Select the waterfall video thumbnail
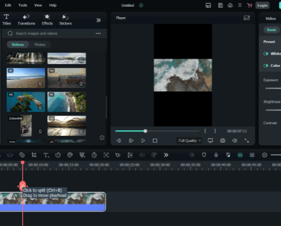Viewport: 281px width, 226px height. tap(26, 58)
